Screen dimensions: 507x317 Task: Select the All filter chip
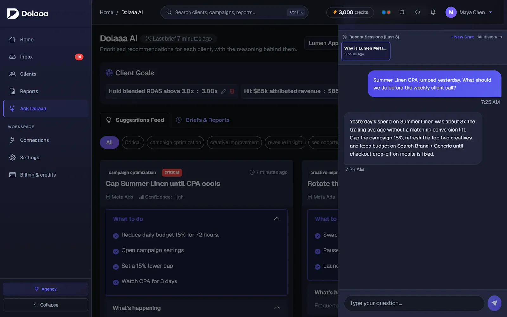pos(109,142)
